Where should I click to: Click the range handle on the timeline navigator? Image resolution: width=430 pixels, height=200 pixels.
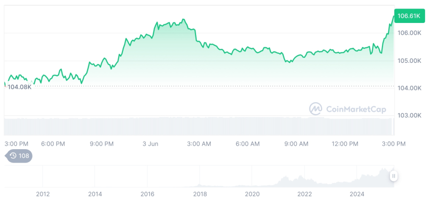pyautogui.click(x=394, y=176)
